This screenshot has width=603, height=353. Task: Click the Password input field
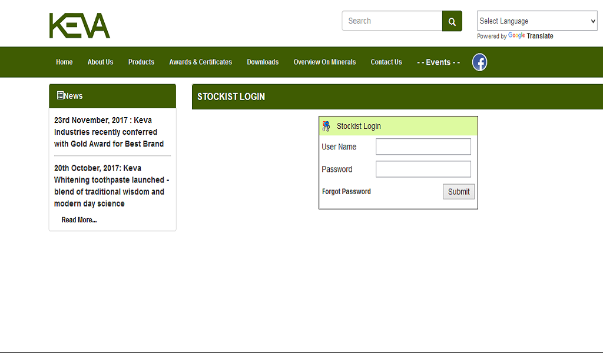423,169
